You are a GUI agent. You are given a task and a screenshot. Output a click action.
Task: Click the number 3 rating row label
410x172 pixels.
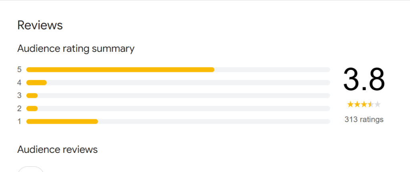[19, 96]
